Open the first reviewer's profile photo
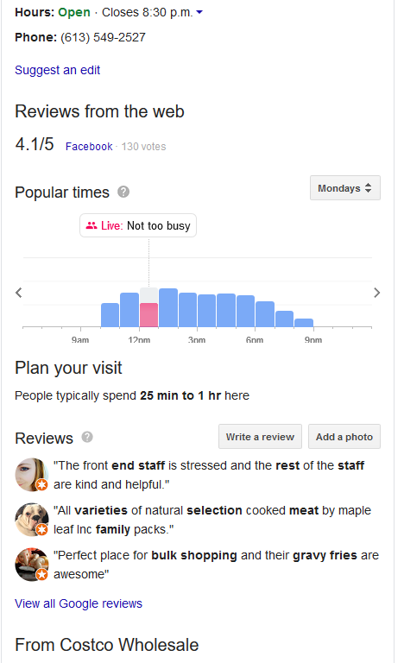This screenshot has height=663, width=404. click(x=31, y=475)
